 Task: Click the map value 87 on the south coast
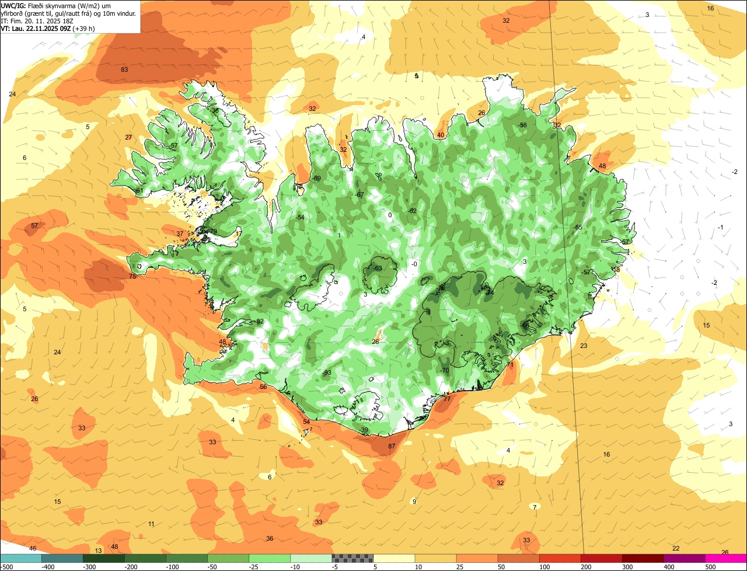tap(392, 446)
